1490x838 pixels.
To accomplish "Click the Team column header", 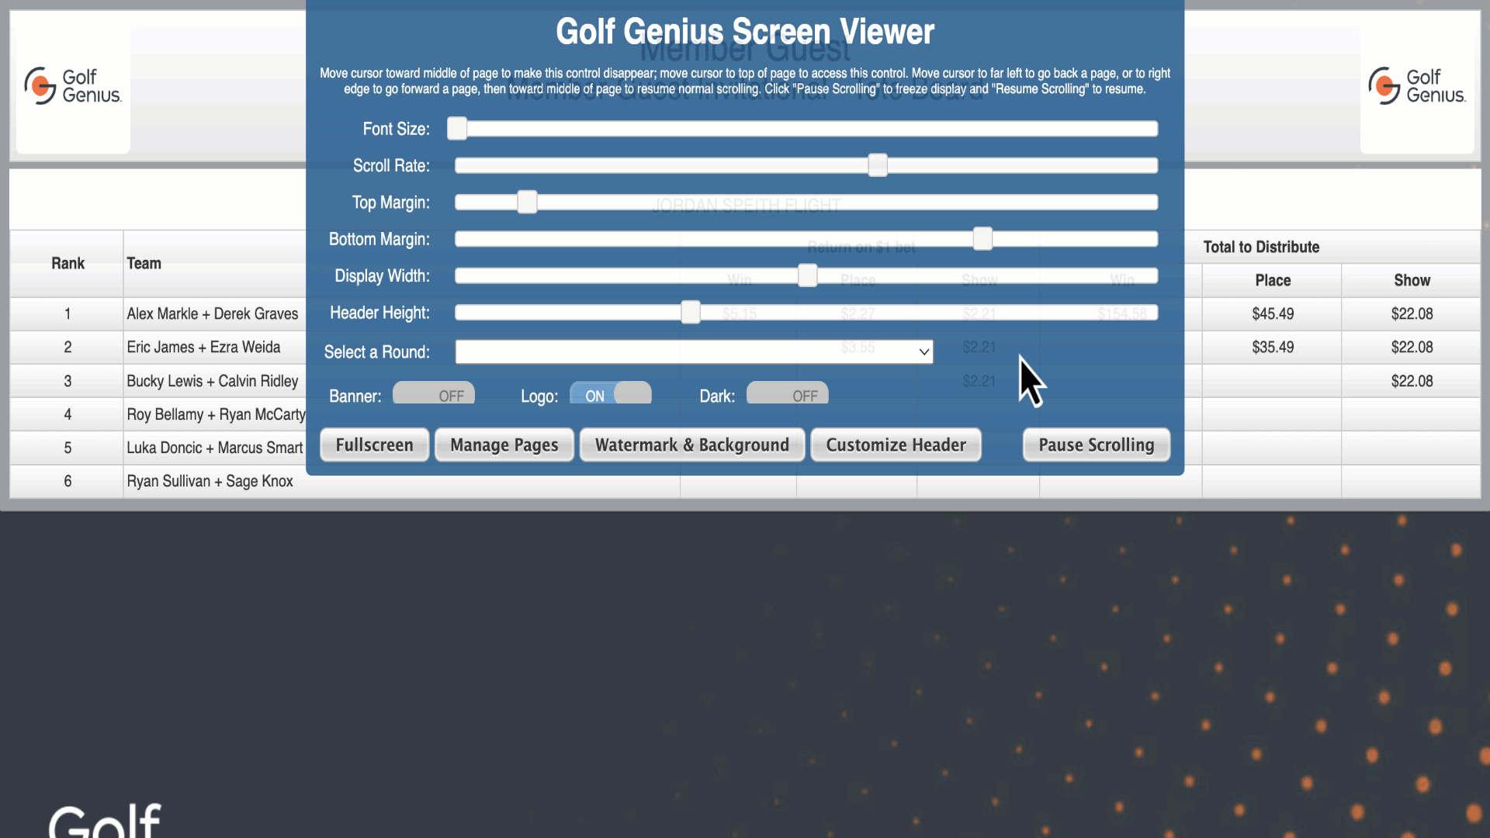I will 144,263.
